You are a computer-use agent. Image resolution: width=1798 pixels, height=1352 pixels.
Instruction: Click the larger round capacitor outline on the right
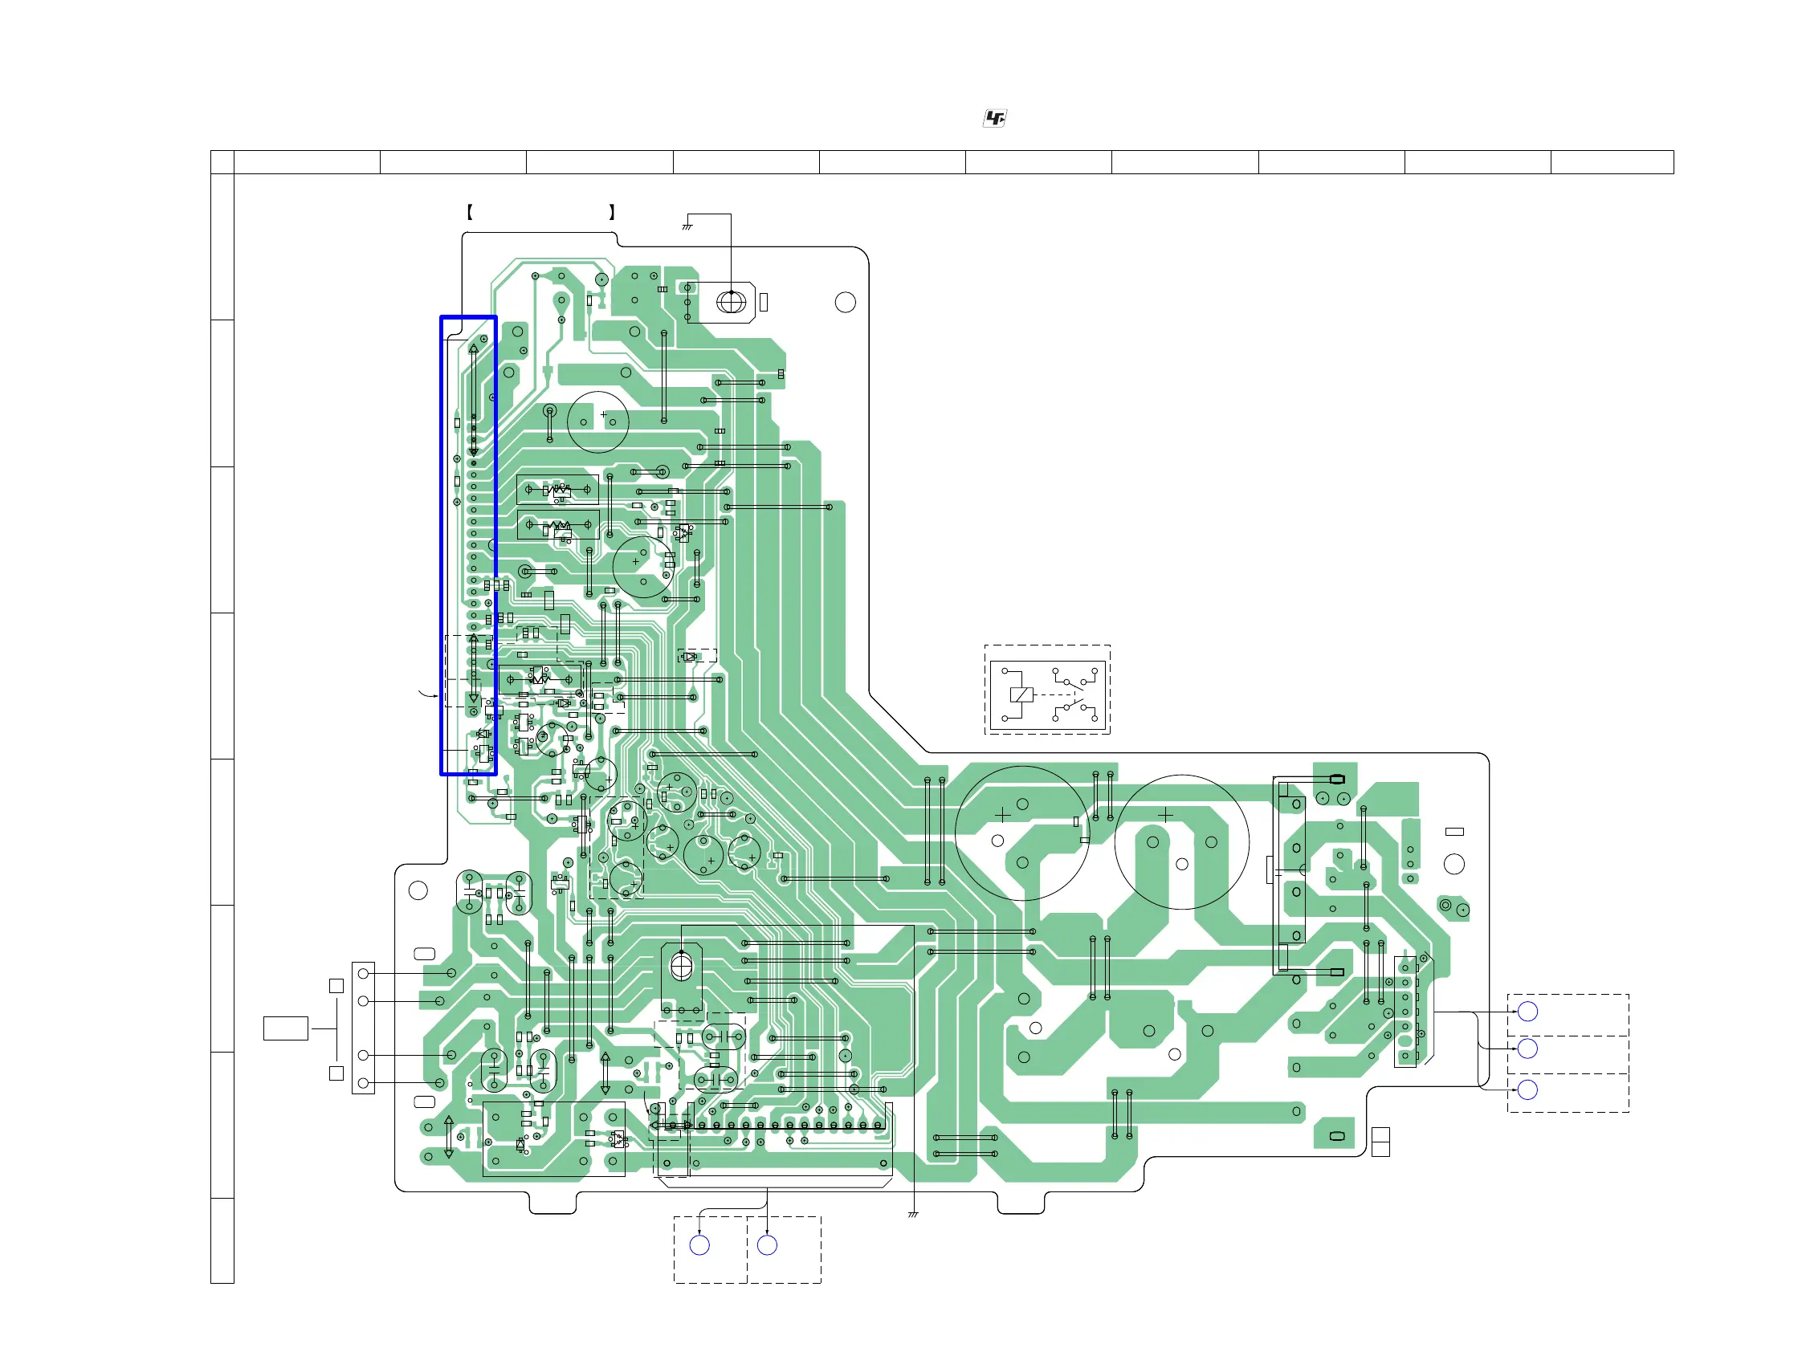tap(1181, 841)
